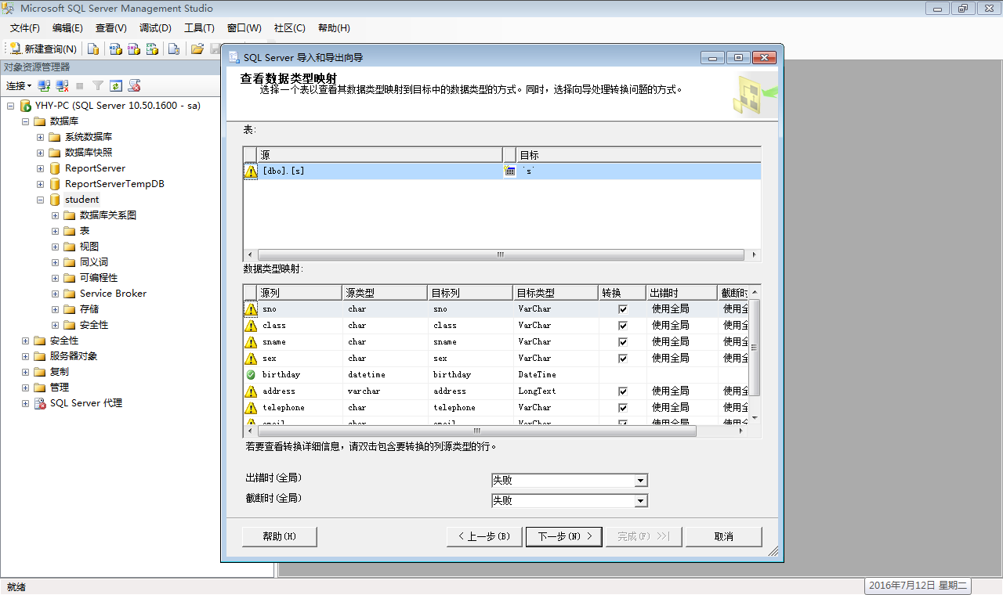Click the data type mapping horizontal scrollbar
1003x595 pixels.
476,431
